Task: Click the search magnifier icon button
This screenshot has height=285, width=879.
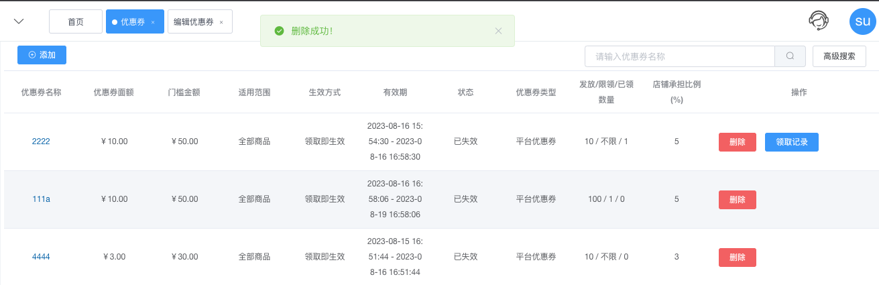Action: click(x=790, y=56)
